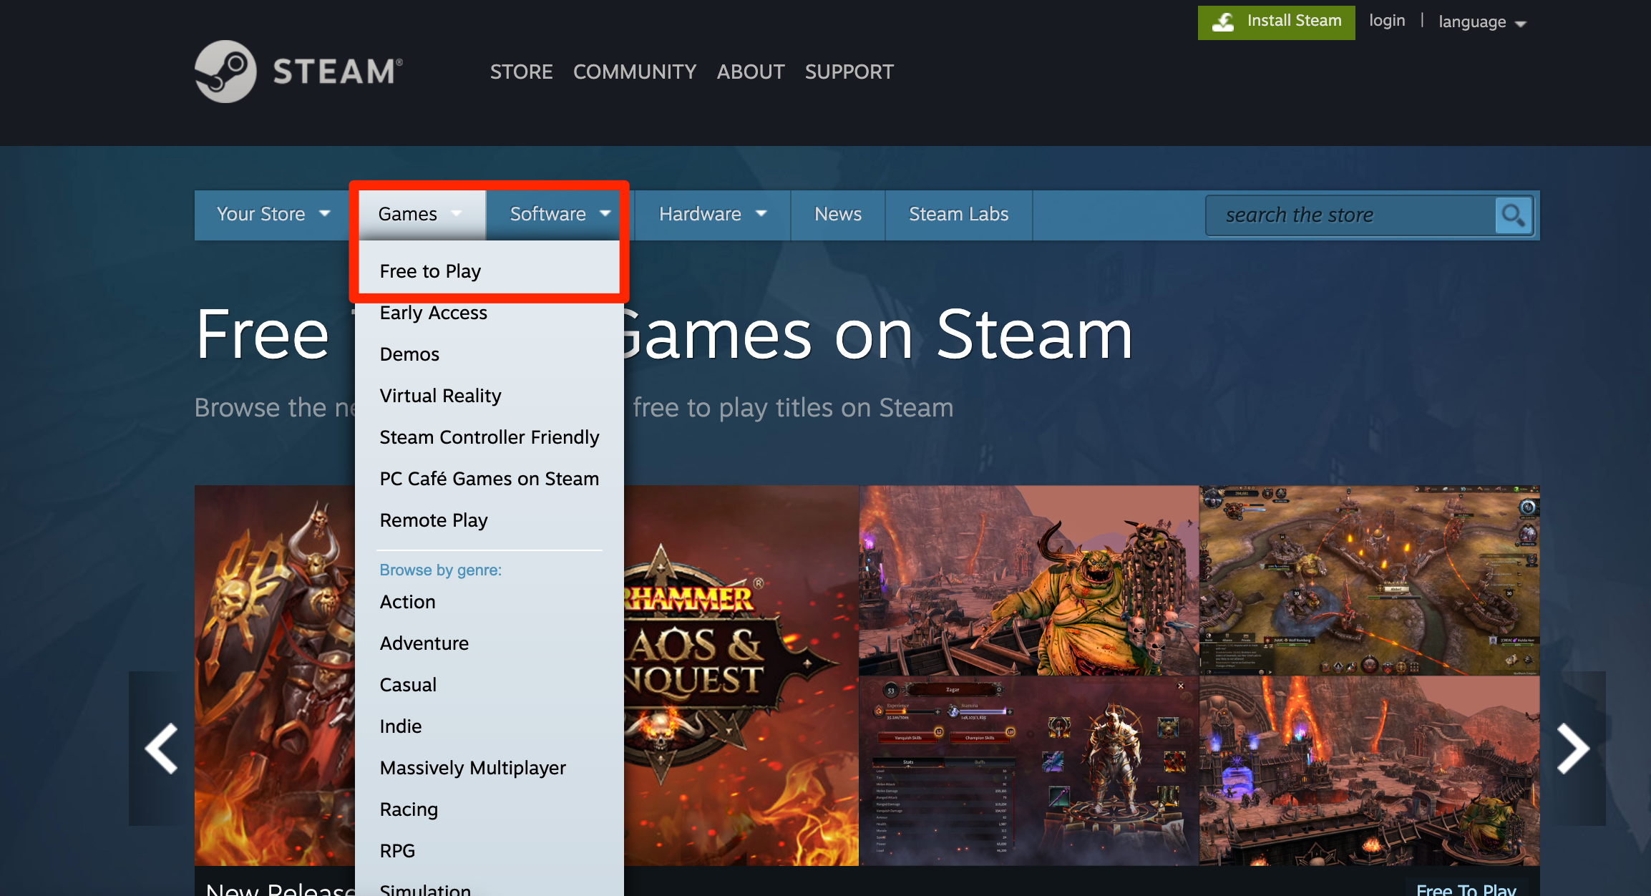Viewport: 1651px width, 896px height.
Task: Click the News tab
Action: (836, 214)
